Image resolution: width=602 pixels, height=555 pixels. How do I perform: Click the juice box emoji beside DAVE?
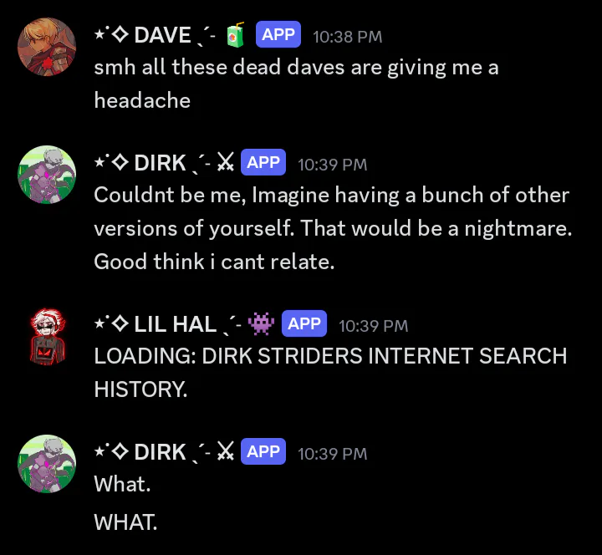[x=235, y=35]
